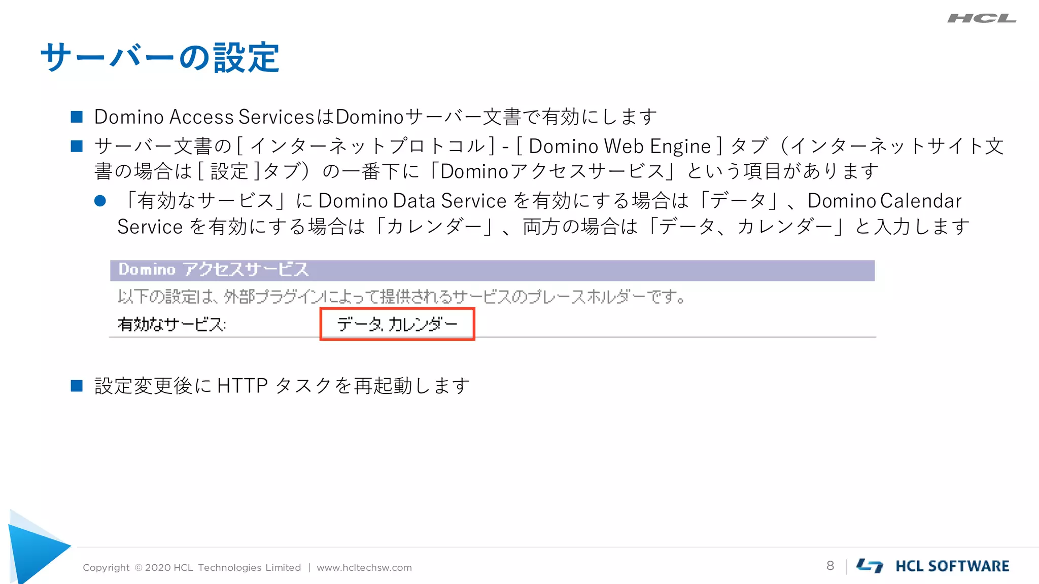The width and height of the screenshot is (1039, 584).
Task: Click the placeholder note 以下の設定は、外部プラグイン
Action: coord(401,297)
